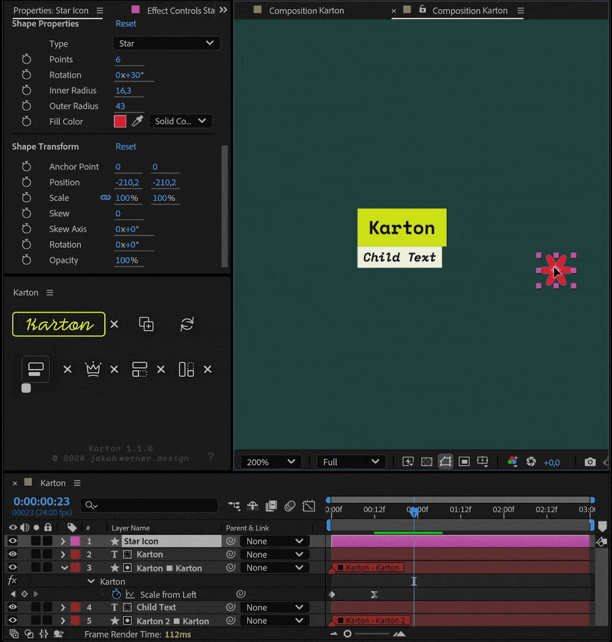Mute audio in the timeline panel
The image size is (612, 642).
[x=24, y=528]
